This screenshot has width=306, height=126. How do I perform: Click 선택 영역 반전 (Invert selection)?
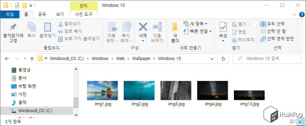[x=277, y=39]
